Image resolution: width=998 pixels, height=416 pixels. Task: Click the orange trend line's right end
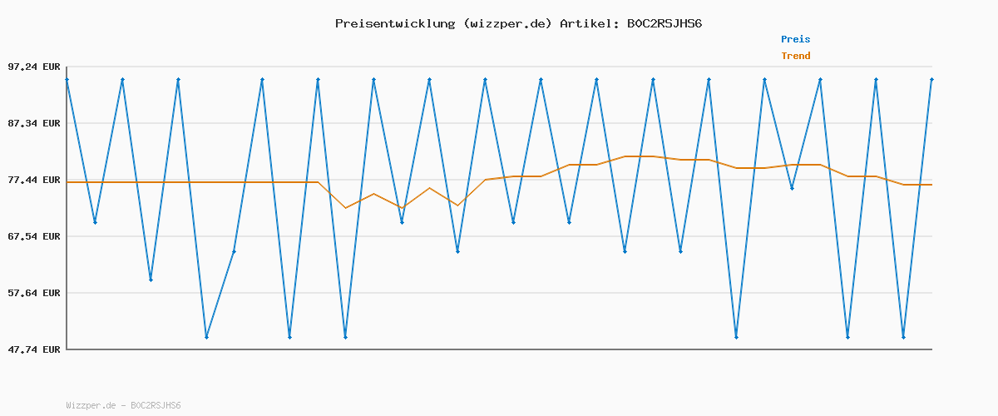pos(931,185)
